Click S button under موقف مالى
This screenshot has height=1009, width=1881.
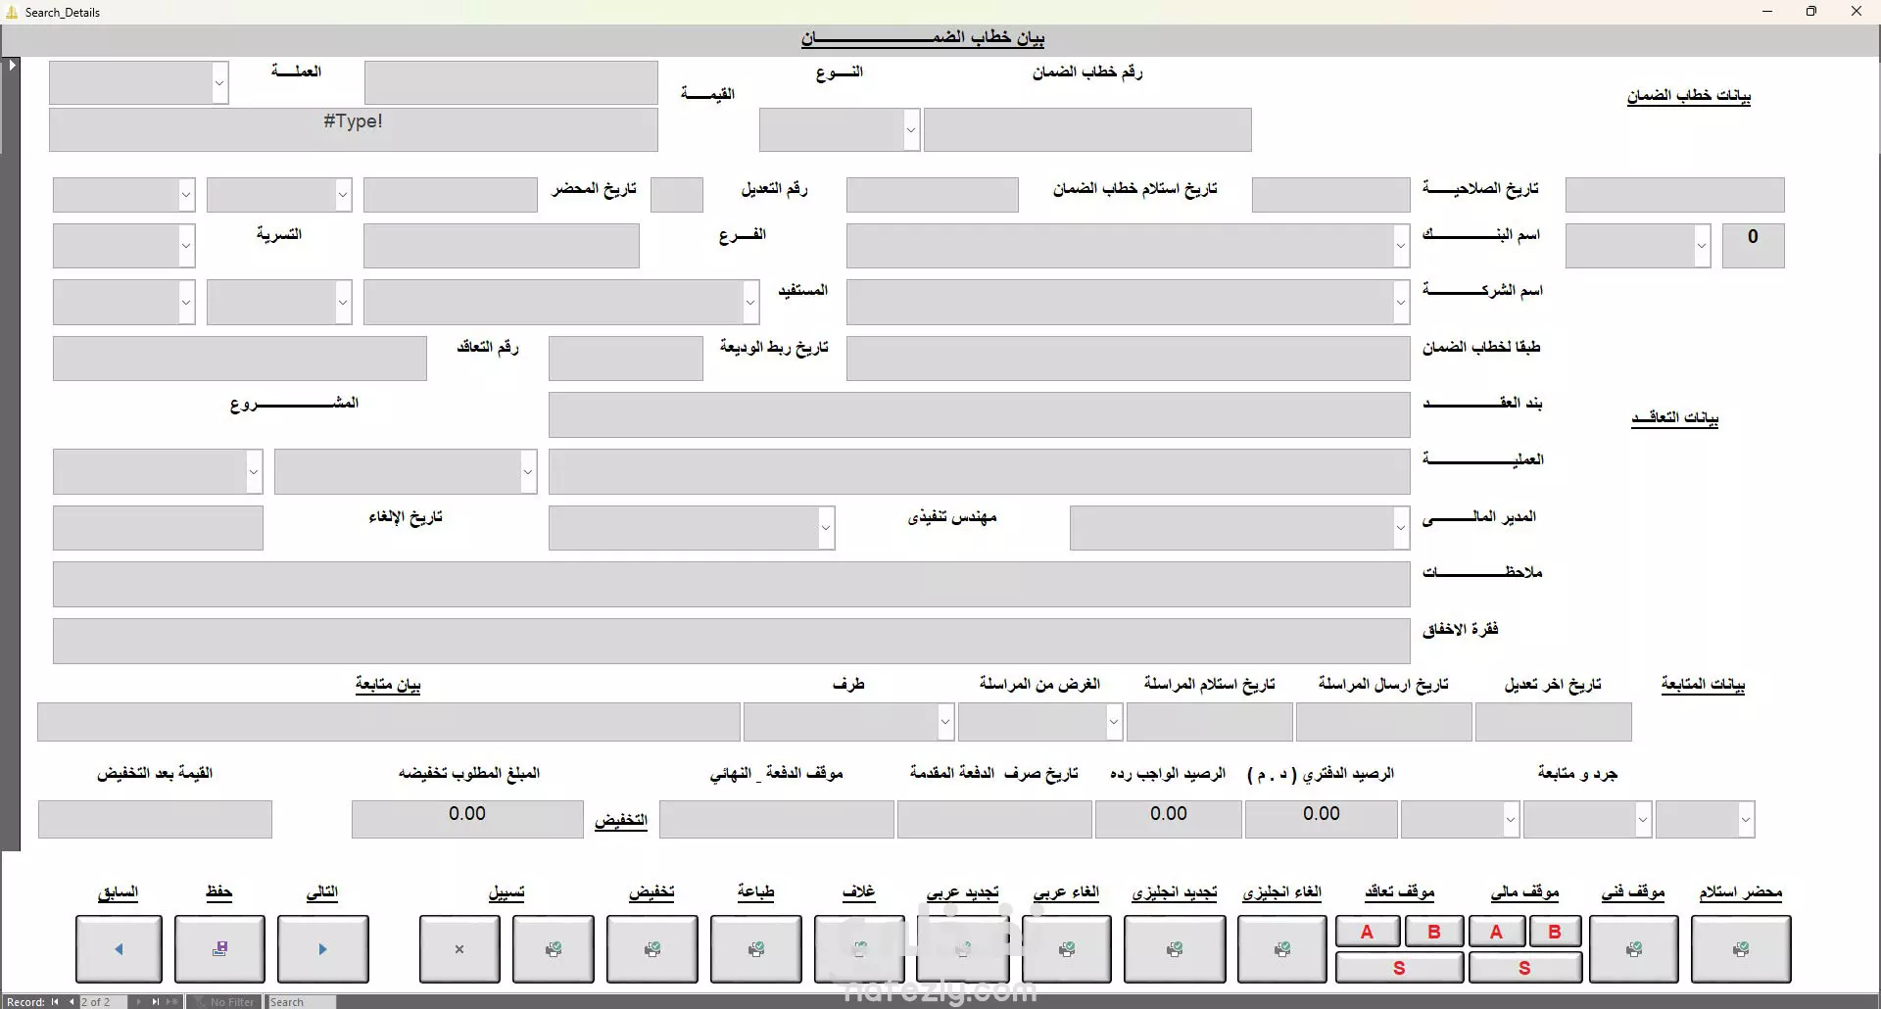point(1524,967)
